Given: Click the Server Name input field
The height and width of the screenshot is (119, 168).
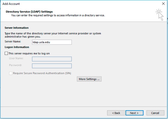Looking at the screenshot, I should tap(52, 42).
